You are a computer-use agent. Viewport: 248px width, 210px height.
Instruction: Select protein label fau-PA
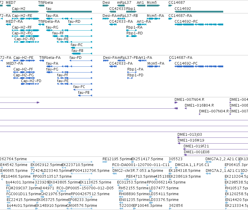(52, 63)
